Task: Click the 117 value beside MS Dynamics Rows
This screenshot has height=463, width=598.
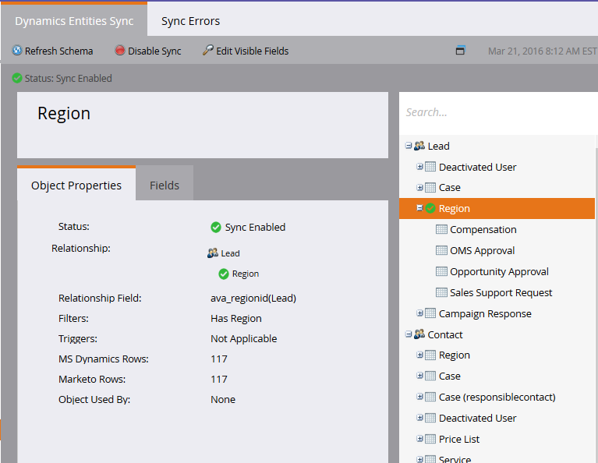Action: [x=219, y=359]
